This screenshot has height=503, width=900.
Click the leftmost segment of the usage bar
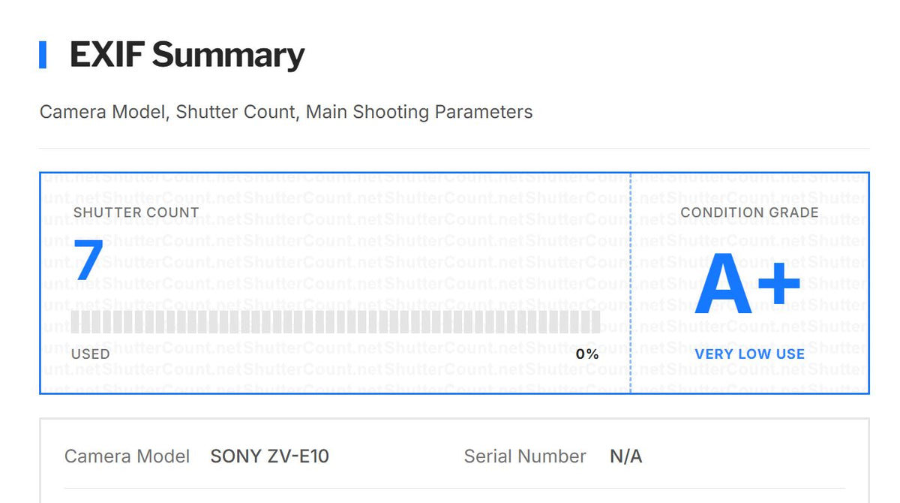pyautogui.click(x=75, y=322)
